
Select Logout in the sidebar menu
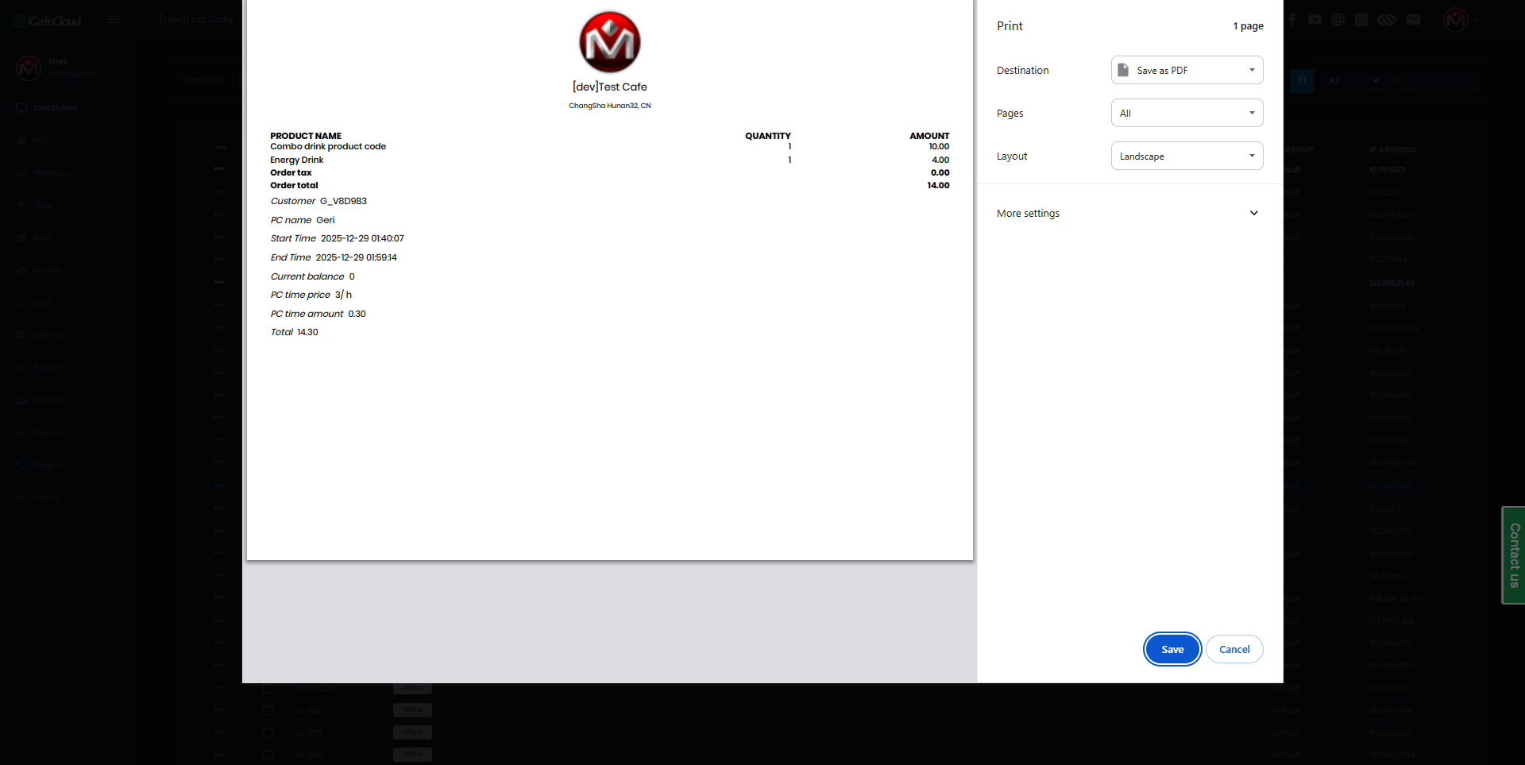(47, 497)
